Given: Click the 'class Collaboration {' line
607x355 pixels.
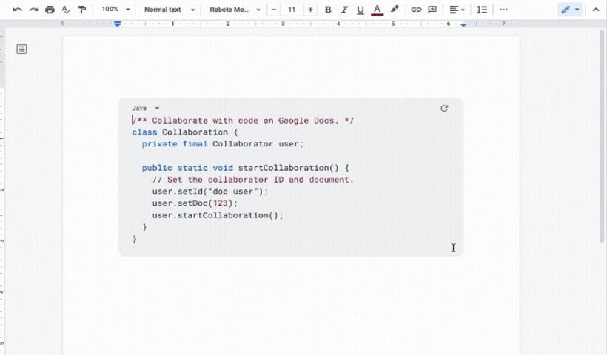Looking at the screenshot, I should (x=184, y=132).
